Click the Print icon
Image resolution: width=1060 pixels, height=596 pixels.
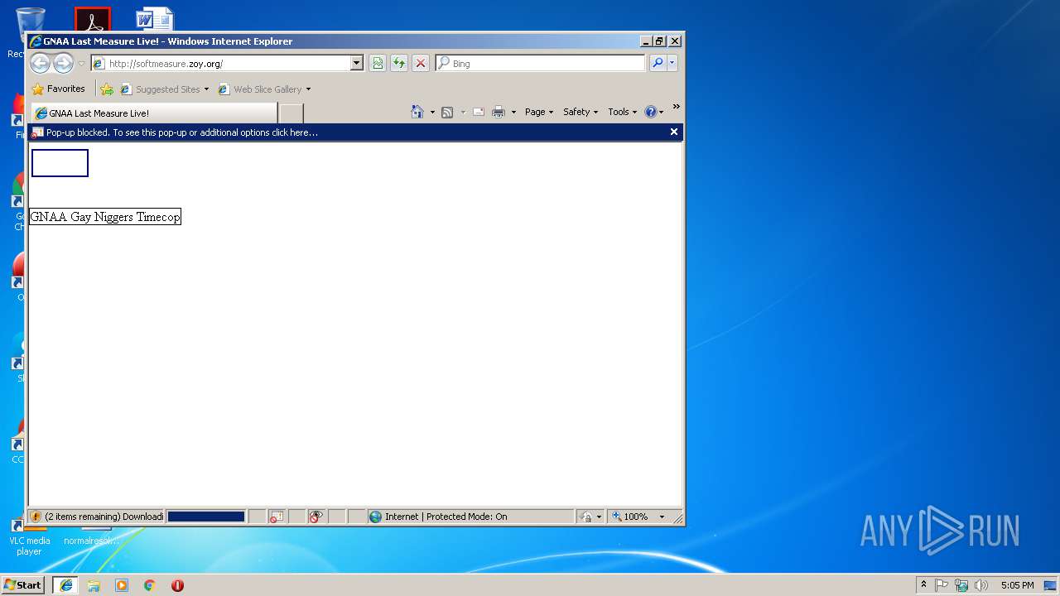499,112
